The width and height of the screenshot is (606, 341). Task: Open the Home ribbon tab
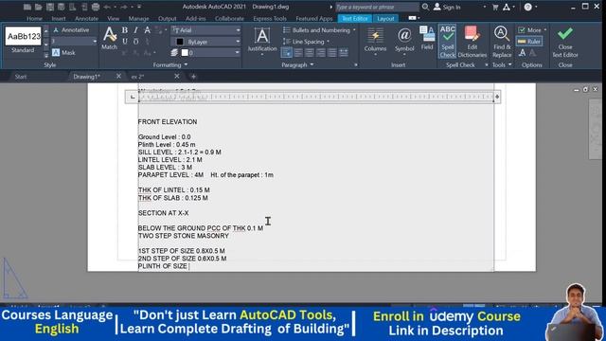(34, 19)
